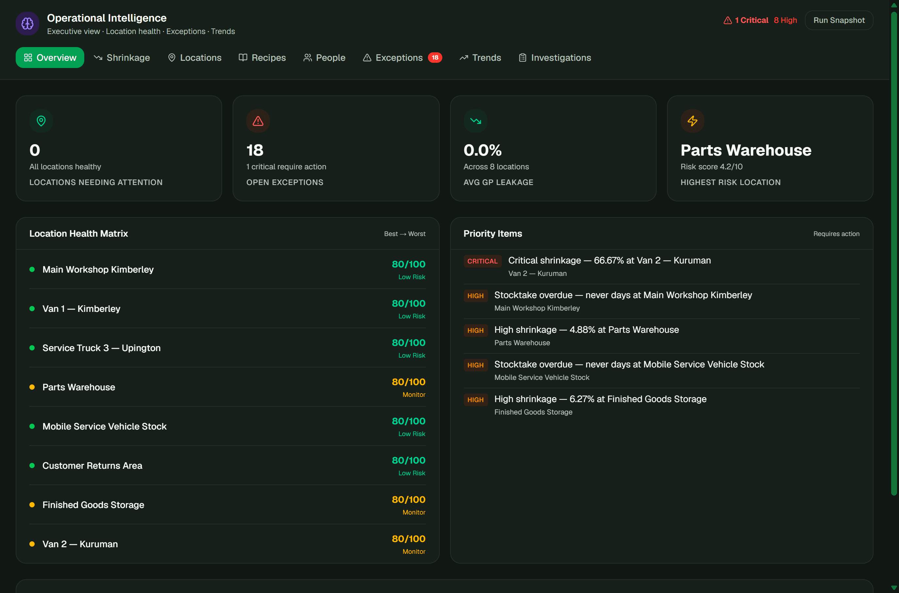This screenshot has height=593, width=899.
Task: Click the Locations map pin icon
Action: [172, 58]
